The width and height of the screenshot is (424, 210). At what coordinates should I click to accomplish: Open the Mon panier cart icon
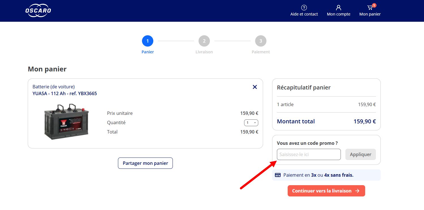pos(370,8)
